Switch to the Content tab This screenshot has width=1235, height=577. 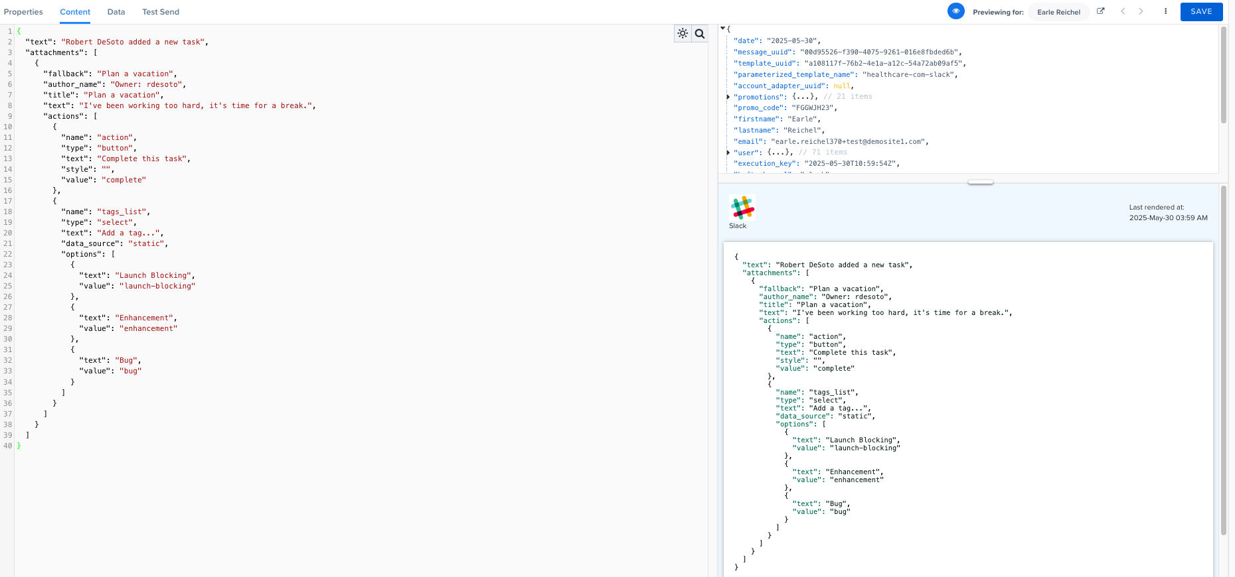[75, 12]
